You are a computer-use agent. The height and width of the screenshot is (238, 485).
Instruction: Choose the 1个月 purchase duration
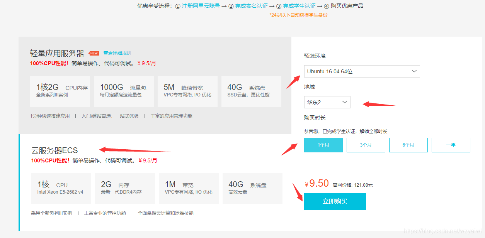tap(323, 145)
